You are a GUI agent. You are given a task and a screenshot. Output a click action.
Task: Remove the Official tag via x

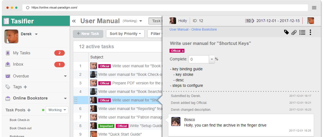tap(182, 51)
